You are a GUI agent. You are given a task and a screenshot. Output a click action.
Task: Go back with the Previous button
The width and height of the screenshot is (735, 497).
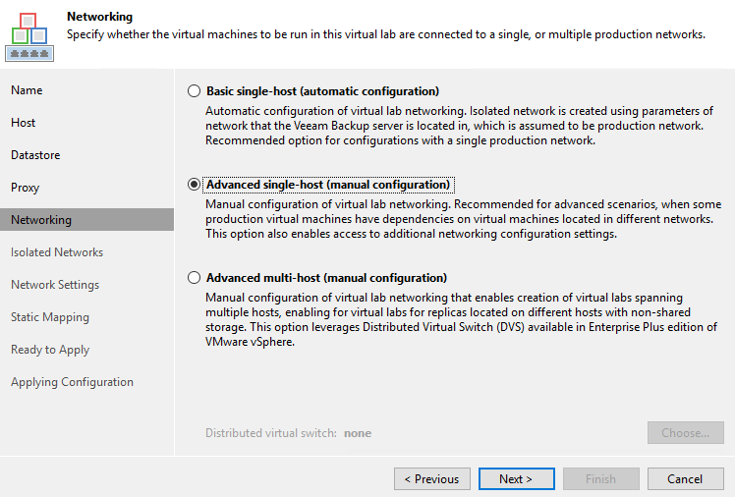[432, 478]
